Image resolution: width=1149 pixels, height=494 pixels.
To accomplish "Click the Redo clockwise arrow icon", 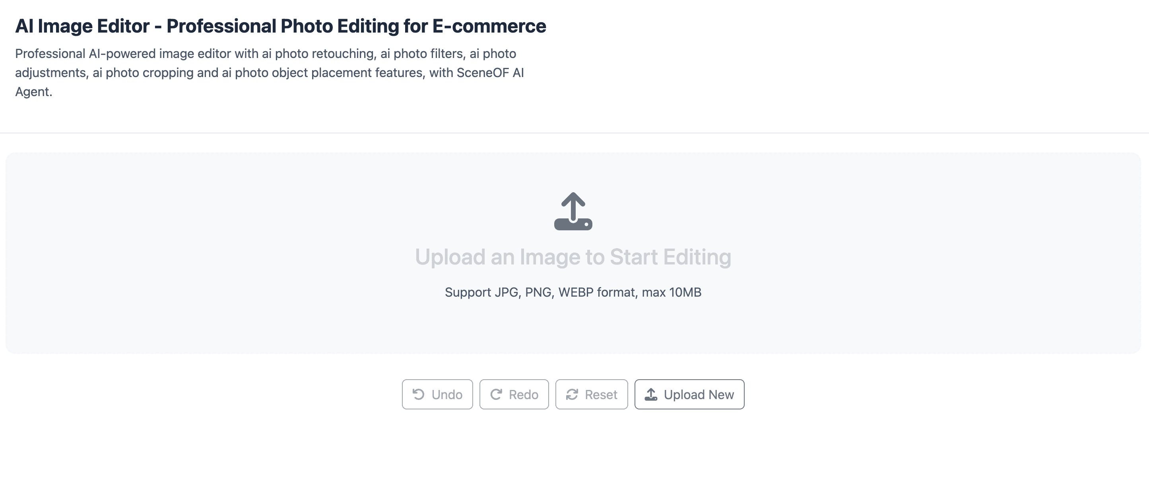I will click(x=496, y=394).
